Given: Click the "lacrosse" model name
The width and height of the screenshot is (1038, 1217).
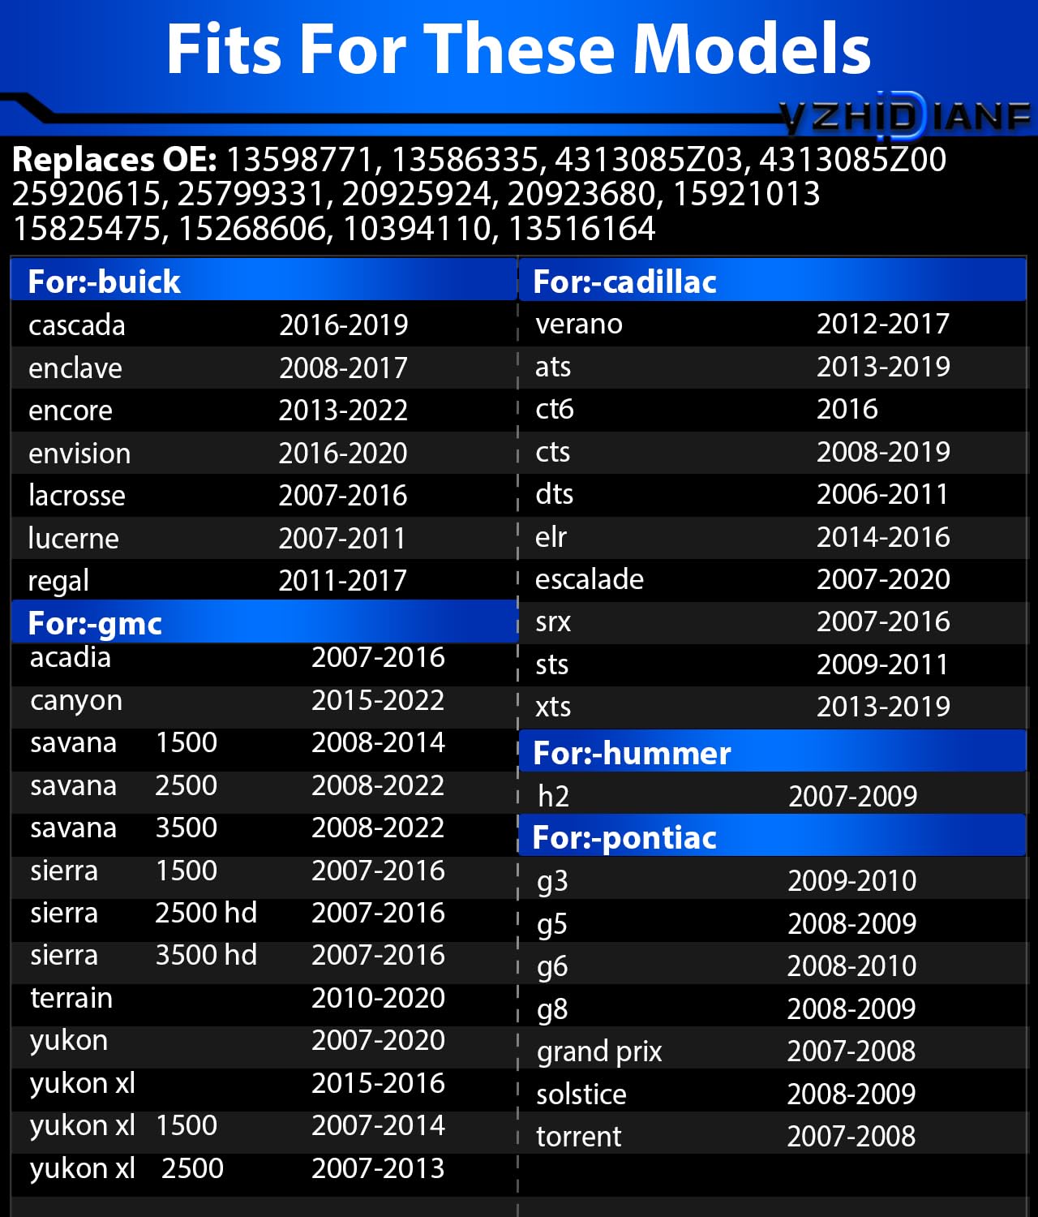Looking at the screenshot, I should click(77, 496).
